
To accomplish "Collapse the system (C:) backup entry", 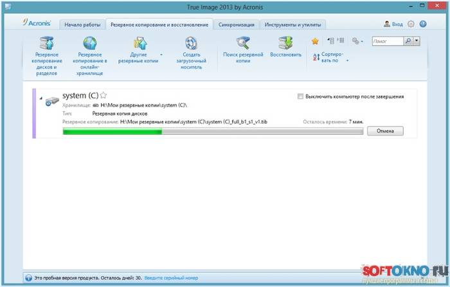I will [x=40, y=98].
